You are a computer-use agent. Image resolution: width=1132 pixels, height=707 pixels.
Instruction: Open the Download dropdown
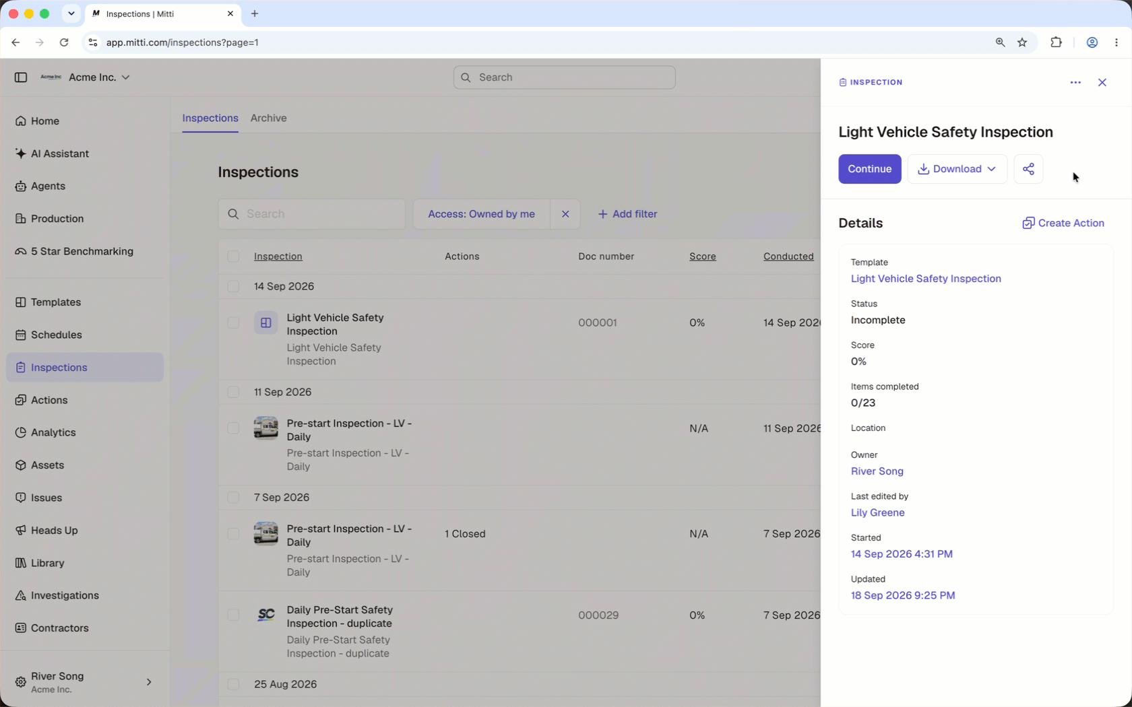click(x=957, y=169)
